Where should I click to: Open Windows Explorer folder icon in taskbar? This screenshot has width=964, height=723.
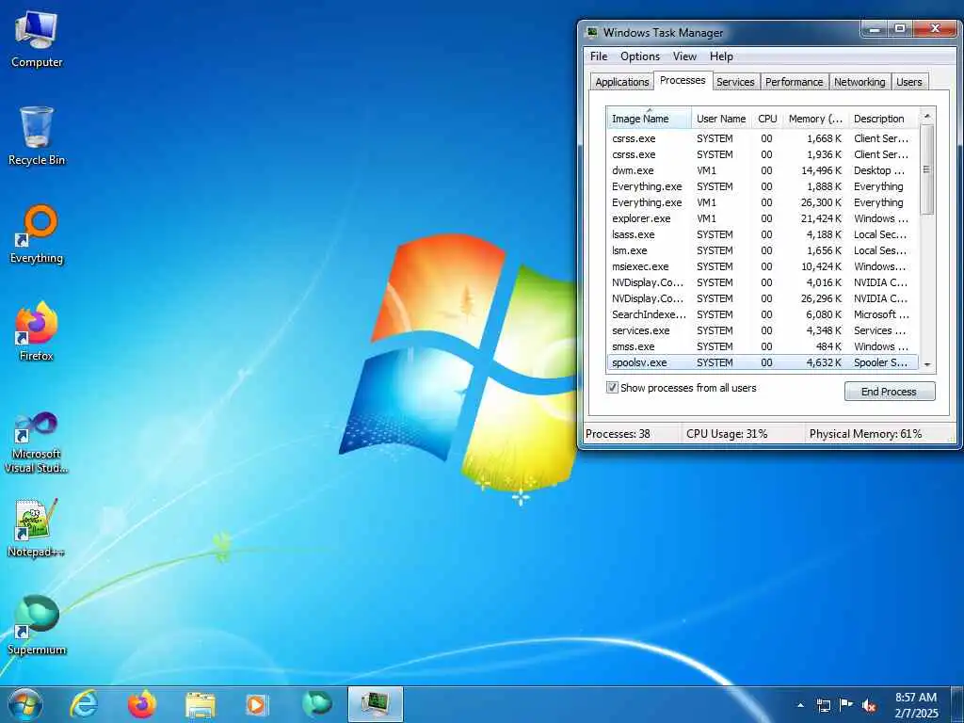[x=201, y=705]
